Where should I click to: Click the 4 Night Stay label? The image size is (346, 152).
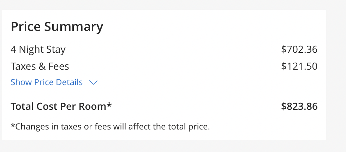coord(38,50)
